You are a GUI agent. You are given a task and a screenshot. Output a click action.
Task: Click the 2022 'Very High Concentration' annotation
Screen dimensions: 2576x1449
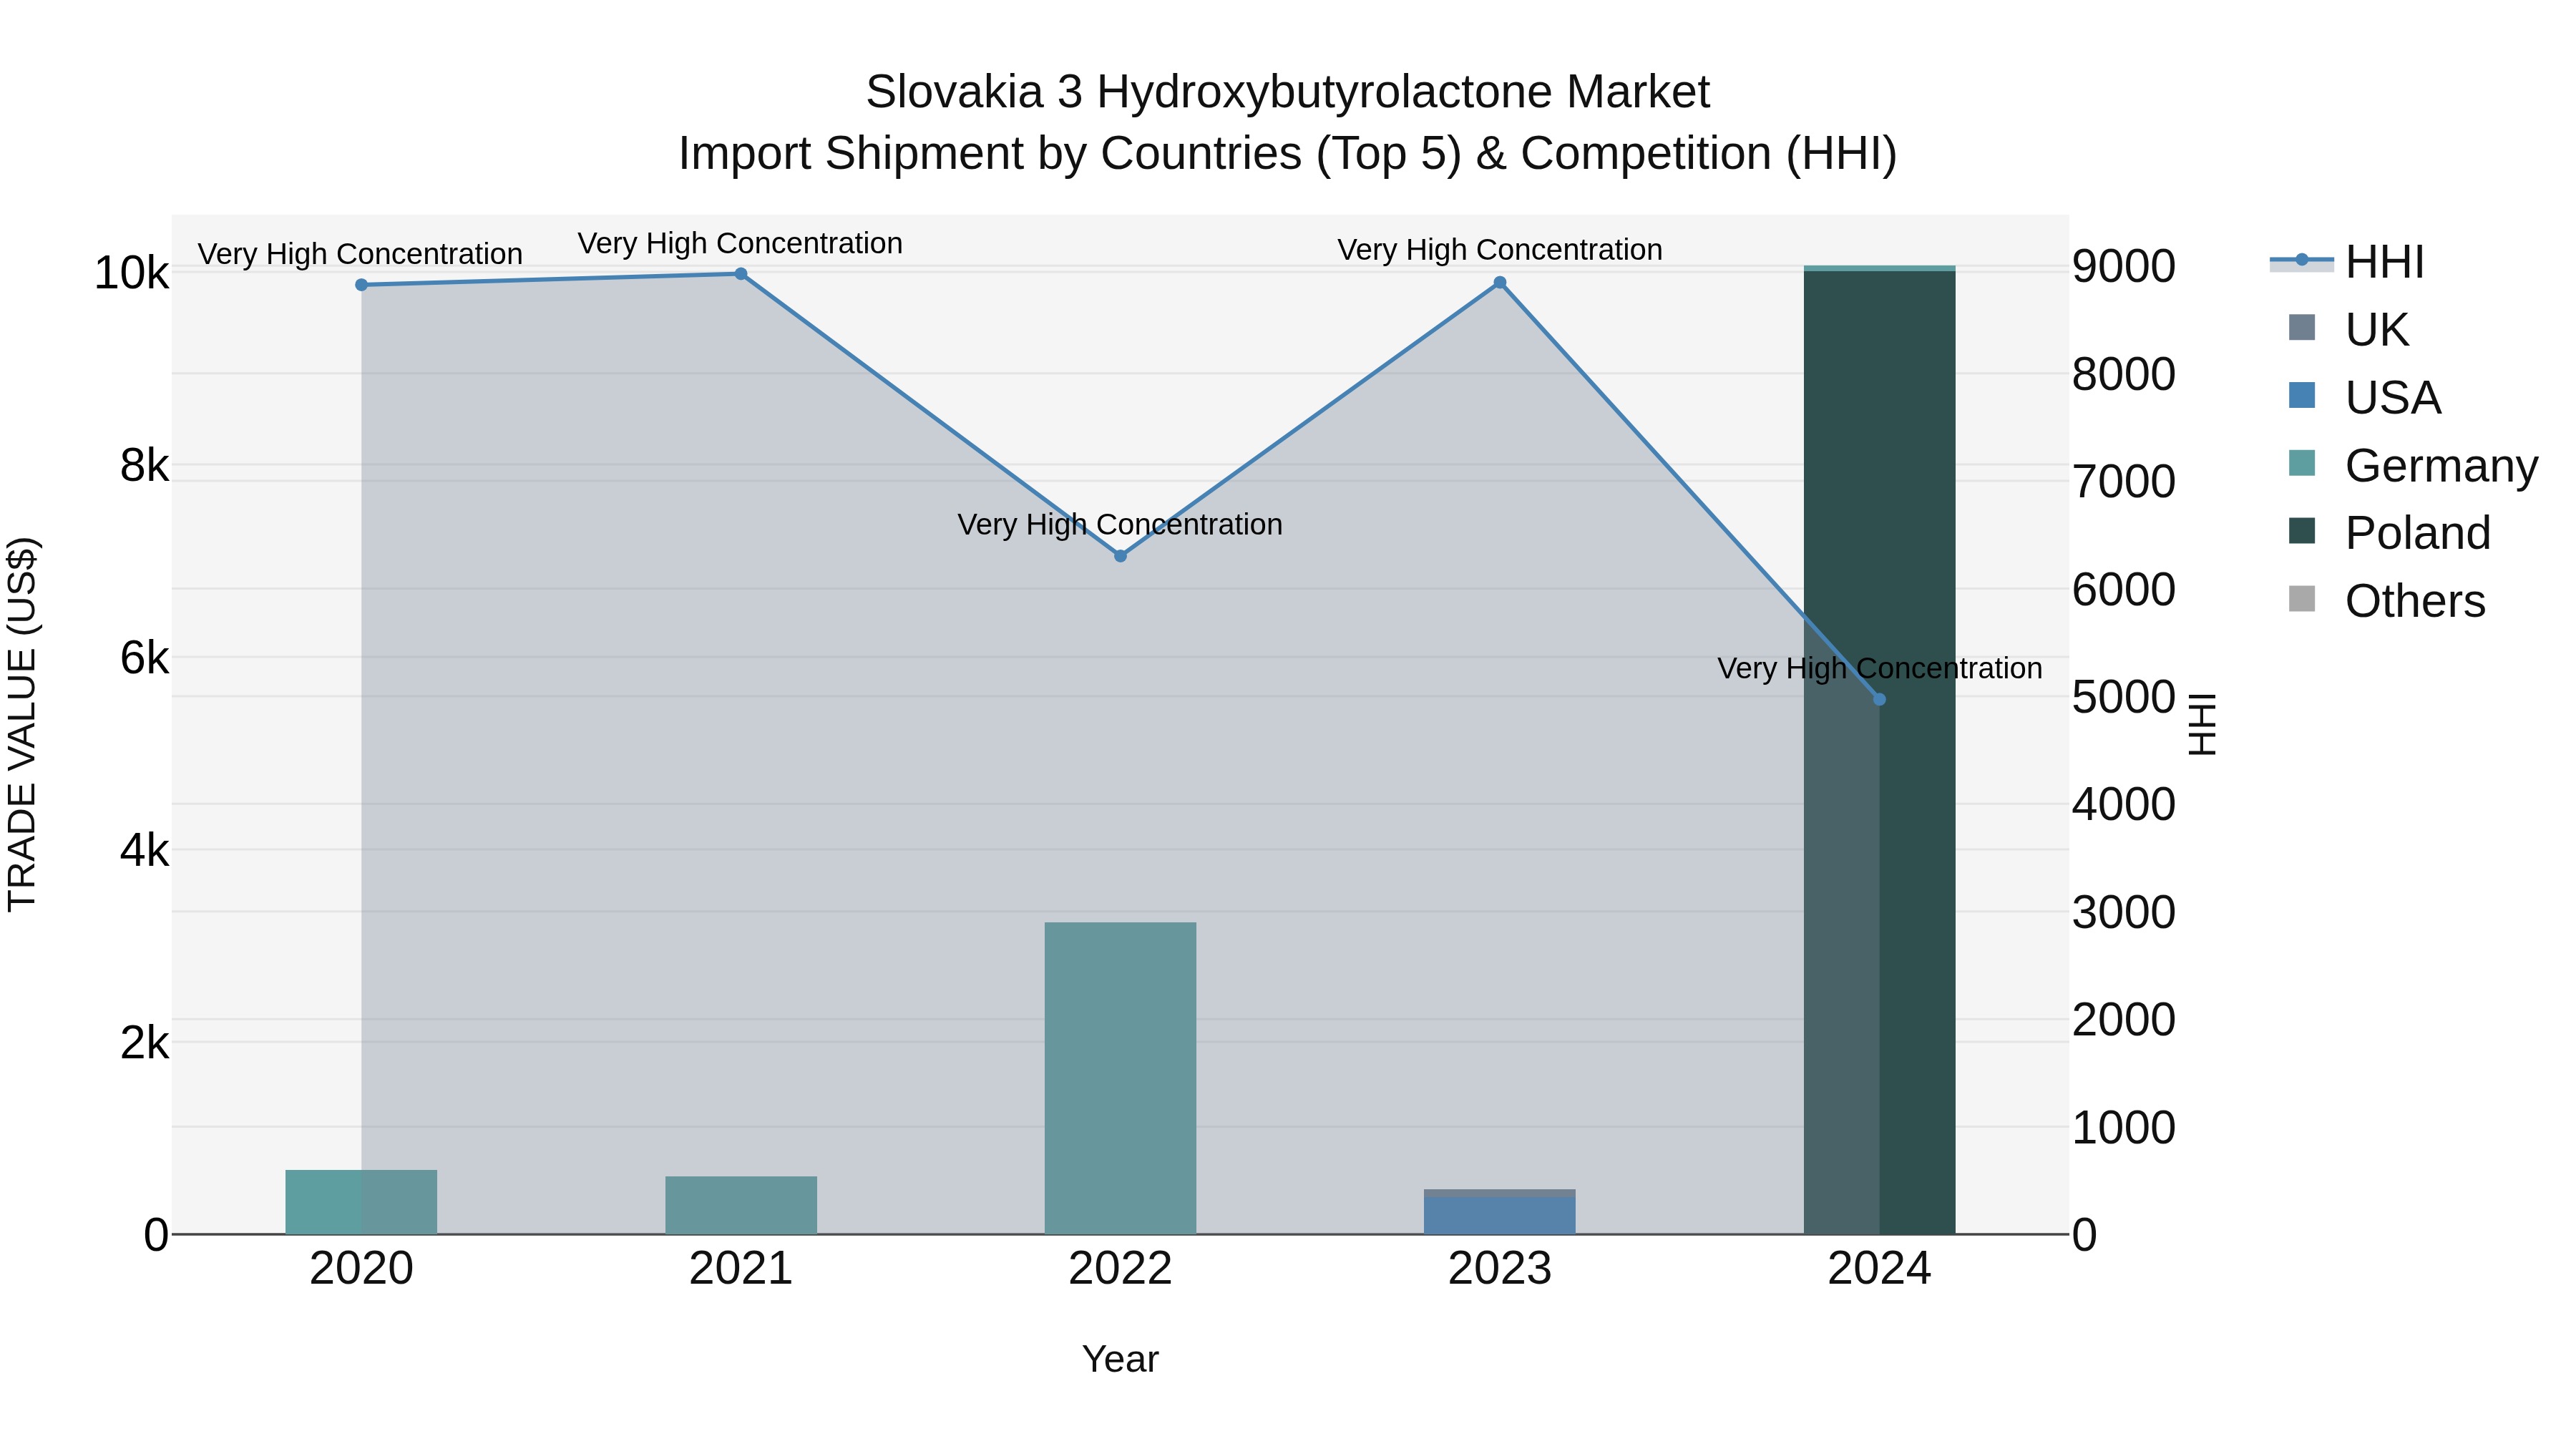click(x=1120, y=525)
